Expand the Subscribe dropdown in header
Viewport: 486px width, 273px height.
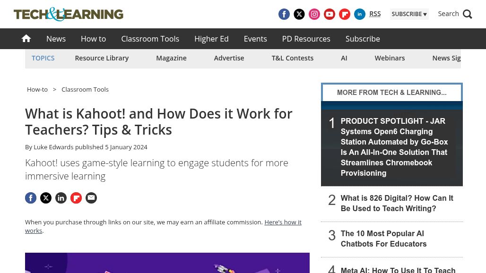pyautogui.click(x=409, y=14)
